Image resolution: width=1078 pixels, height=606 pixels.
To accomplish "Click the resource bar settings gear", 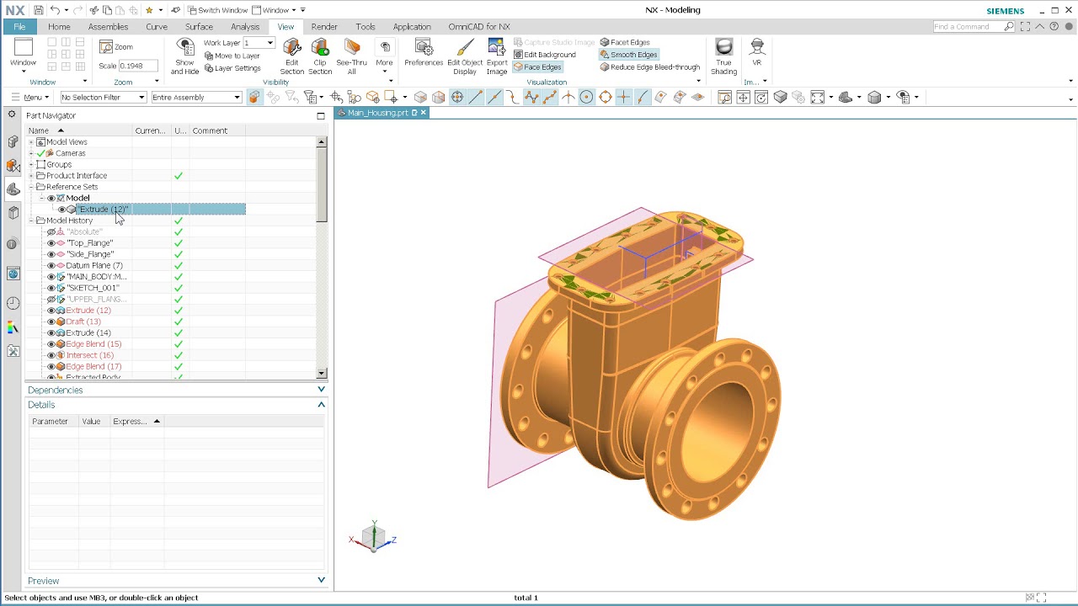I will (x=11, y=114).
